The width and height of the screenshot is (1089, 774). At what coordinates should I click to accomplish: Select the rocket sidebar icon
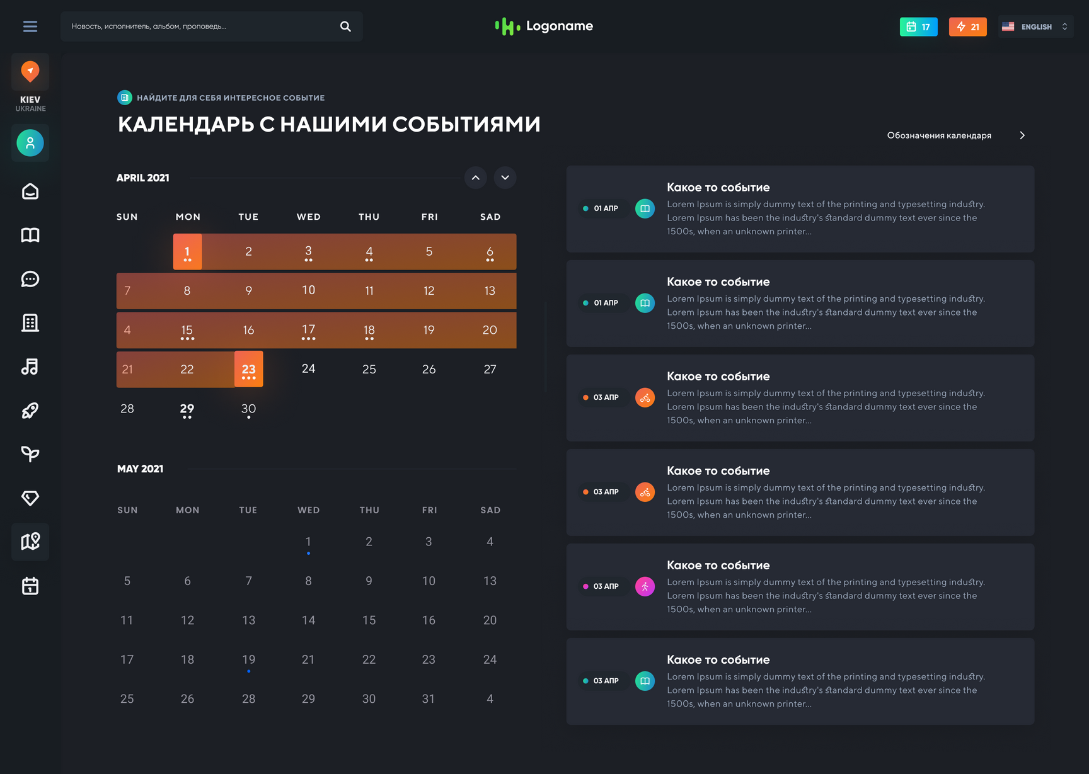tap(30, 411)
